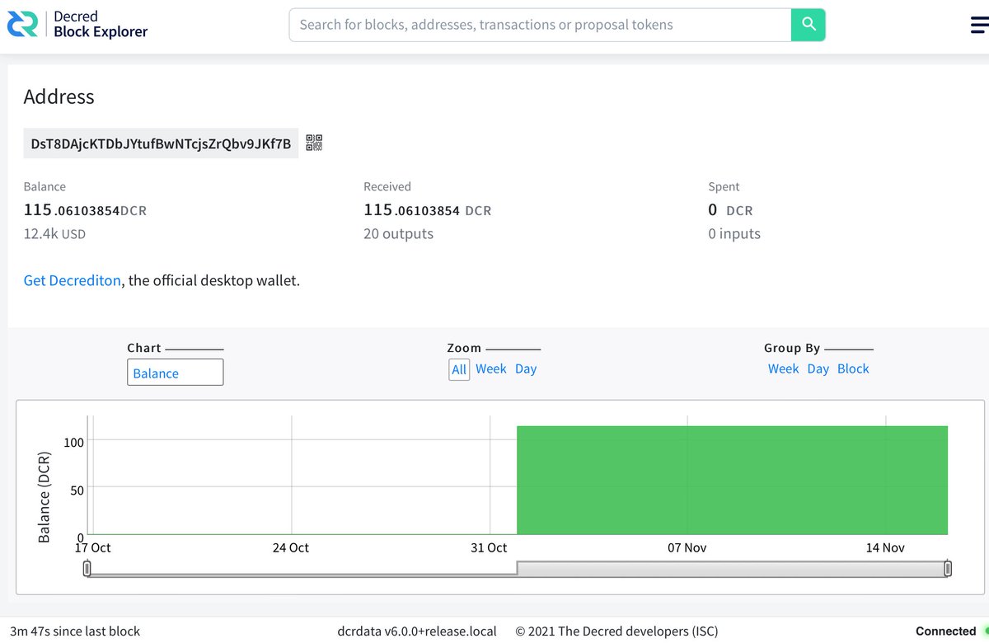Click the 12.4k USD value

tap(54, 234)
